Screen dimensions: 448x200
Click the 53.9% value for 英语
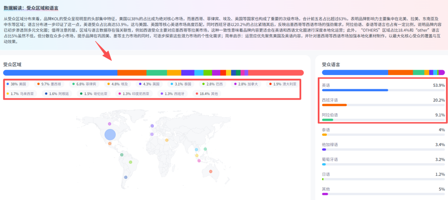click(439, 85)
